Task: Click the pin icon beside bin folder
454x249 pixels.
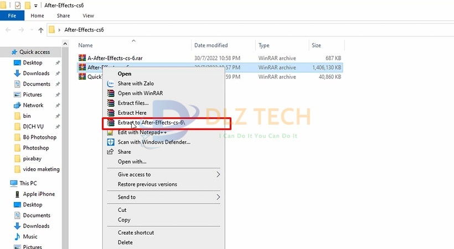Action: click(x=58, y=116)
